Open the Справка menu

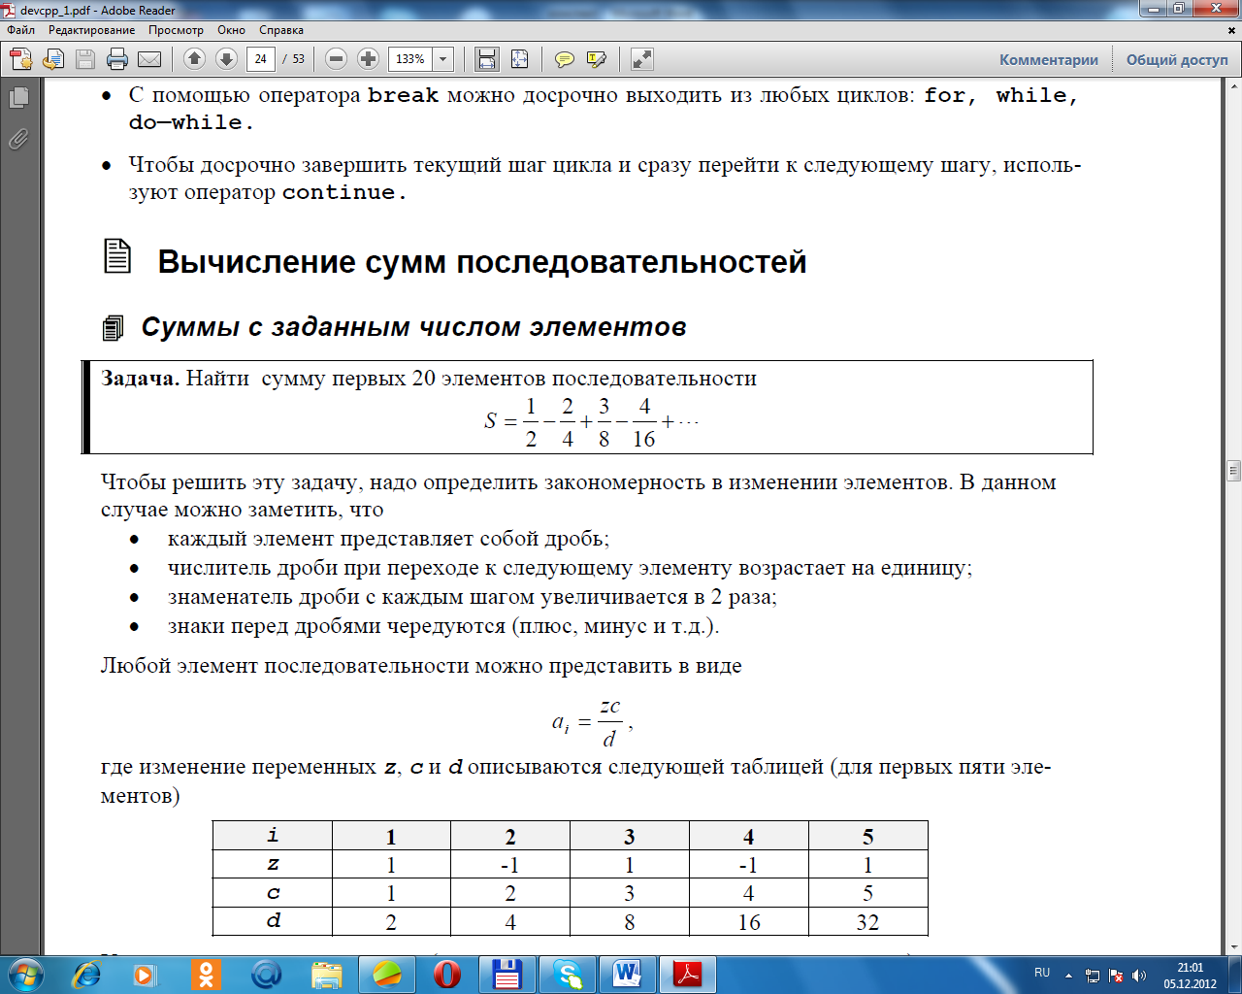281,30
